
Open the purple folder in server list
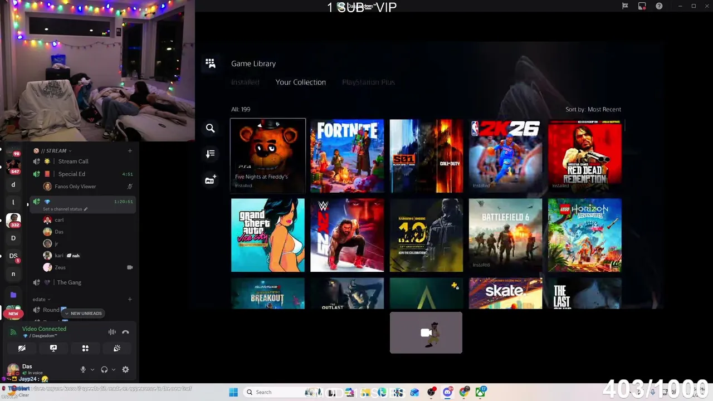click(x=13, y=295)
